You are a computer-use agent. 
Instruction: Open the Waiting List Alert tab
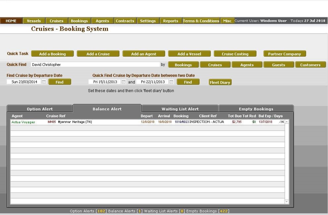pos(180,109)
